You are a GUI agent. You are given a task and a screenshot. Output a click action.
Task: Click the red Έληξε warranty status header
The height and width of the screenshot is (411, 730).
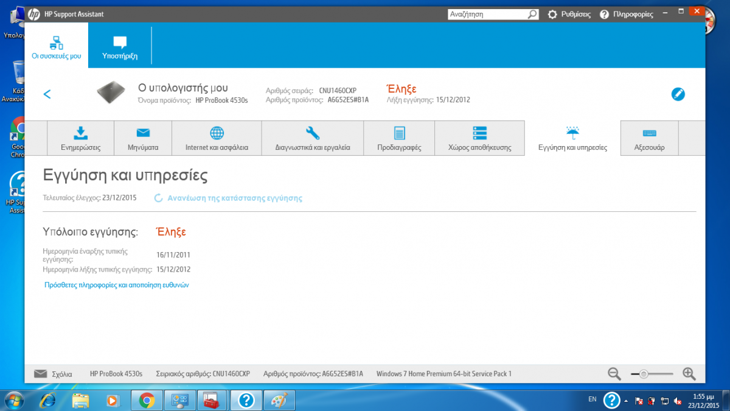tap(401, 89)
